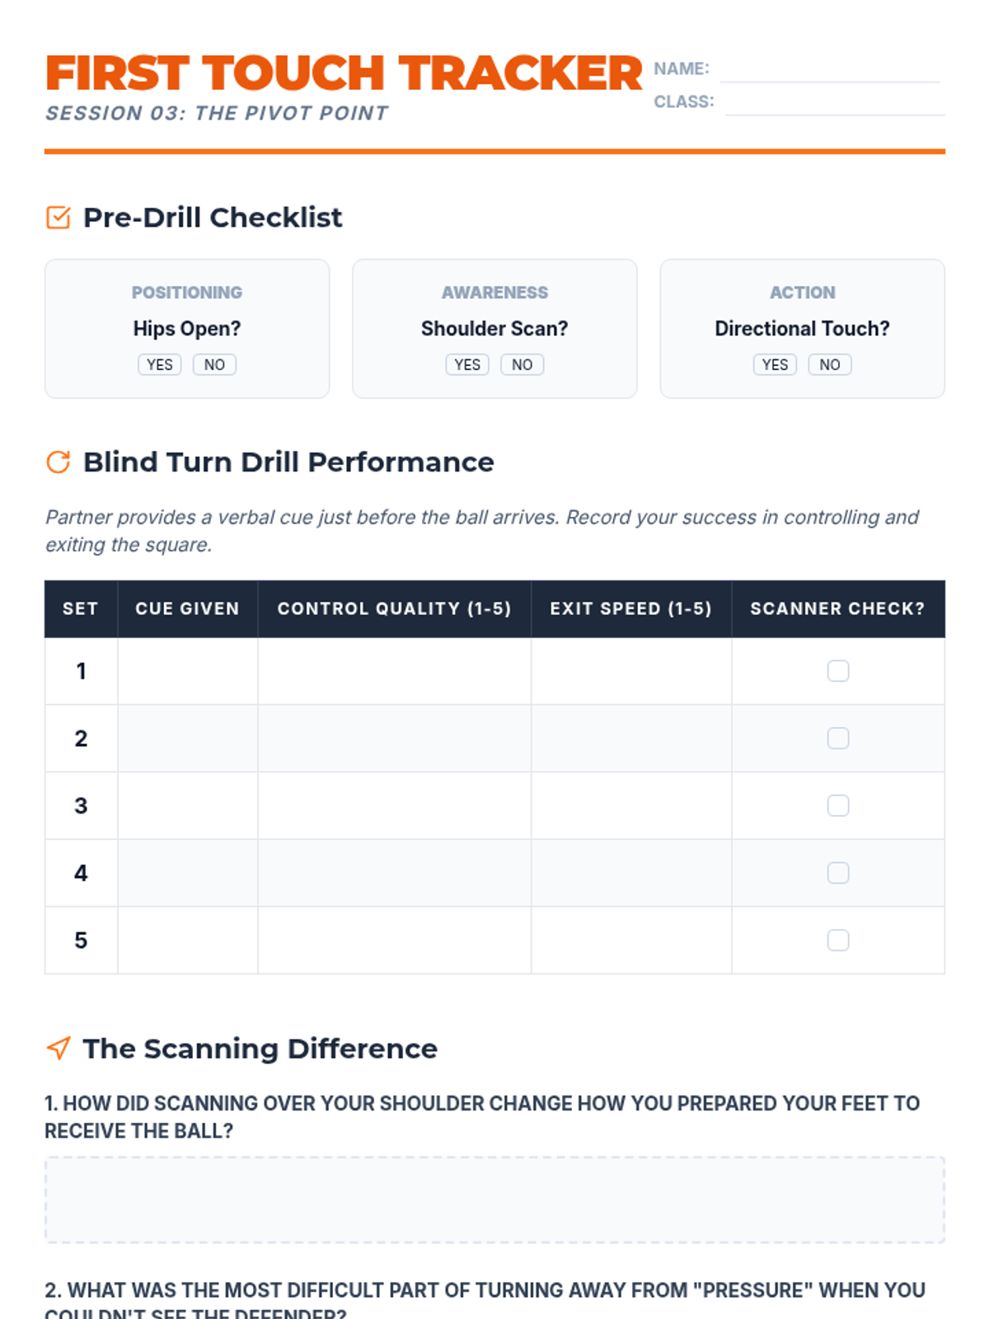The height and width of the screenshot is (1319, 989).
Task: Choose YES under Shoulder Scan
Action: coord(467,364)
